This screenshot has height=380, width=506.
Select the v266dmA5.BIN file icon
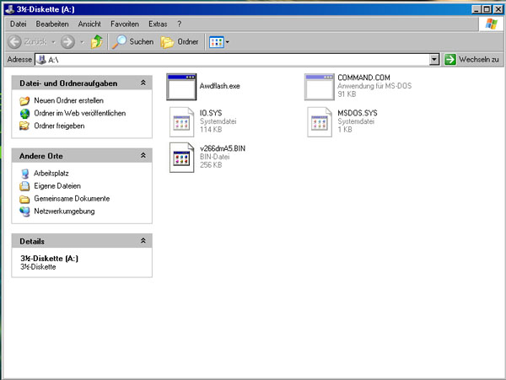click(x=181, y=158)
